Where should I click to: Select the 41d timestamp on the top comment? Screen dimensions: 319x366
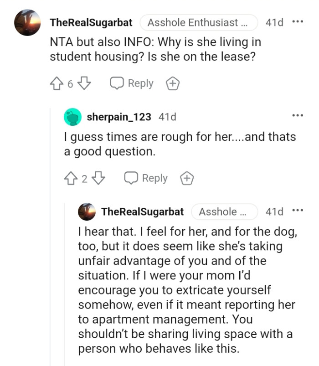coord(274,22)
